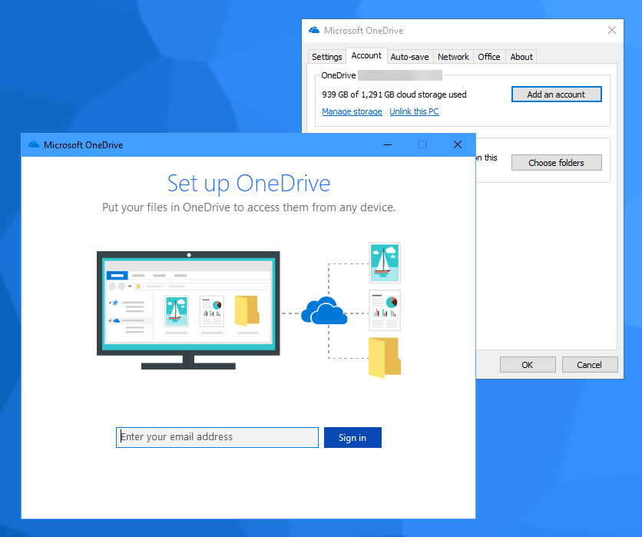The width and height of the screenshot is (642, 537).
Task: Click the disabled maximize button of setup window
Action: click(422, 144)
